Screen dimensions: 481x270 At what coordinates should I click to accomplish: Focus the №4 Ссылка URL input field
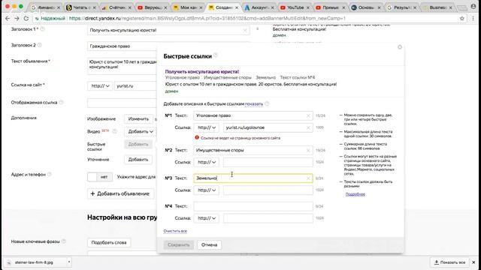268,218
